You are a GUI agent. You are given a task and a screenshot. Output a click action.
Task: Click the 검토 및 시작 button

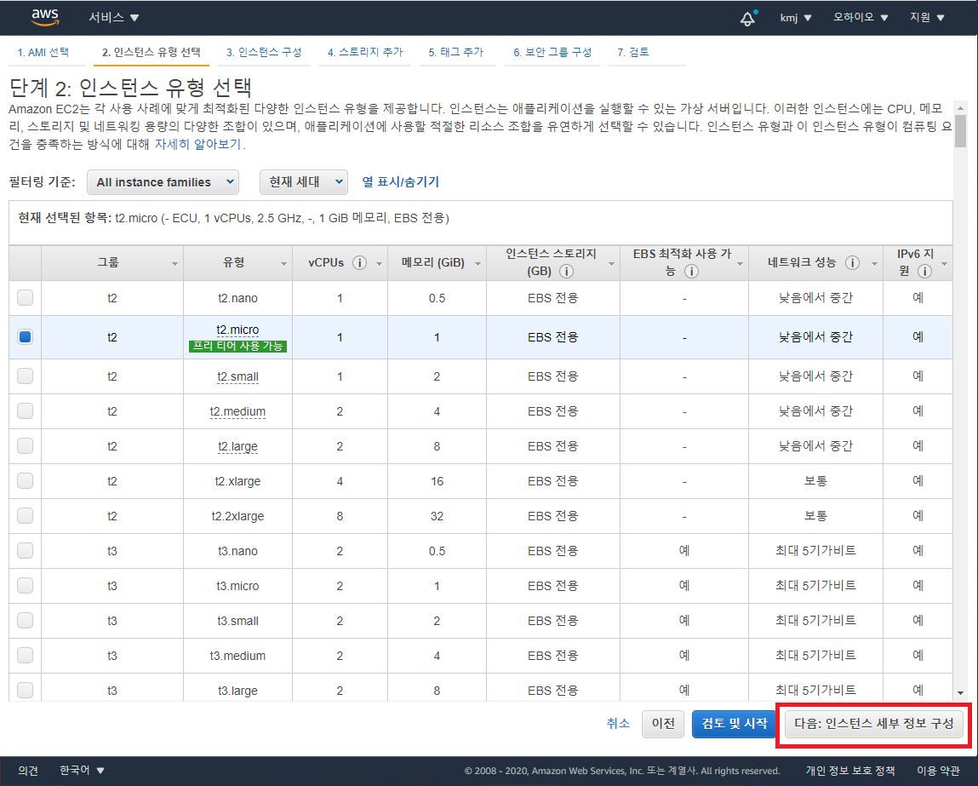734,724
